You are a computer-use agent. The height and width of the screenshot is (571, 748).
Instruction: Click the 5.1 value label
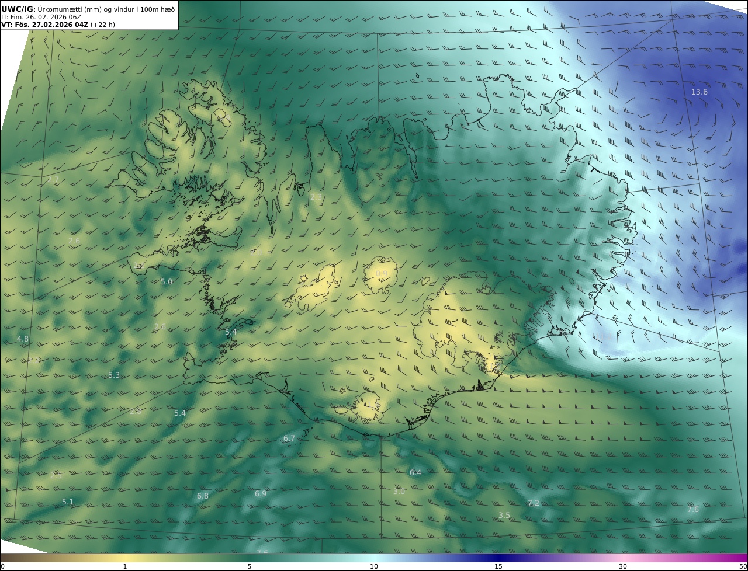(68, 502)
